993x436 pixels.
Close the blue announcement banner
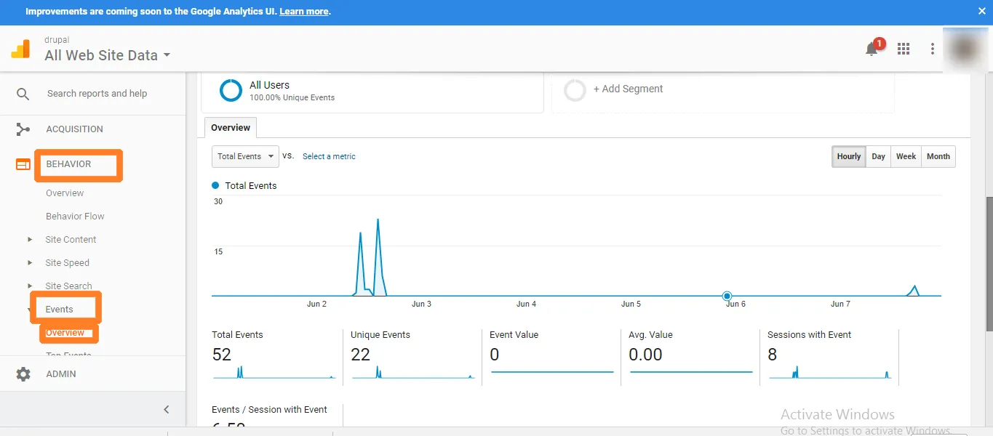click(981, 12)
